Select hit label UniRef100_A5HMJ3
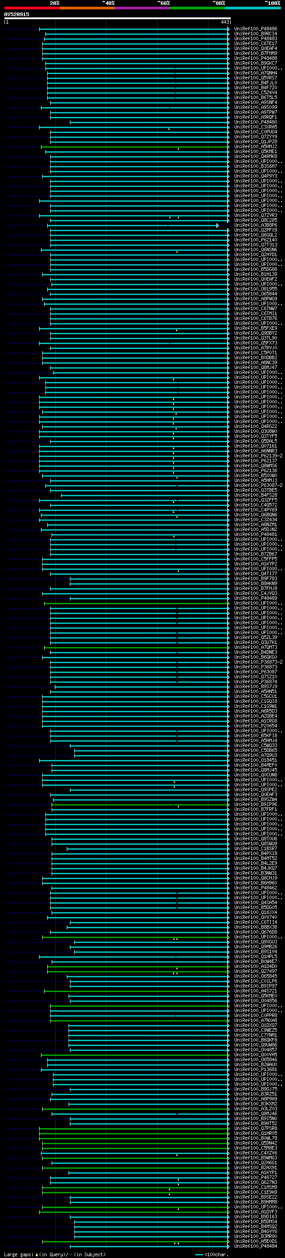This screenshot has height=1258, width=285. pyautogui.click(x=256, y=481)
